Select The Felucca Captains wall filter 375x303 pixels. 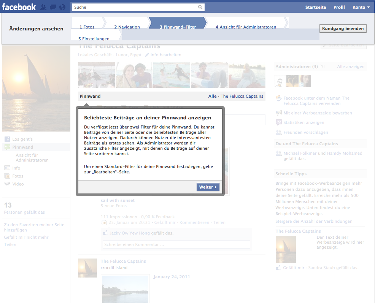242,96
